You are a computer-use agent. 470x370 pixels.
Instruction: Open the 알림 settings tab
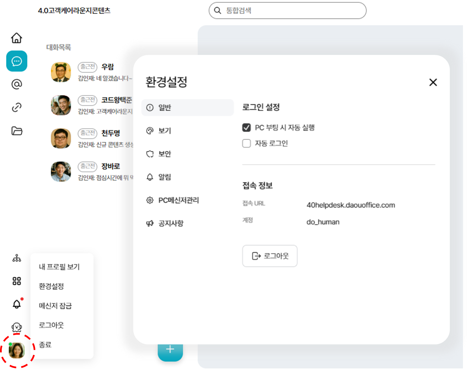[165, 177]
